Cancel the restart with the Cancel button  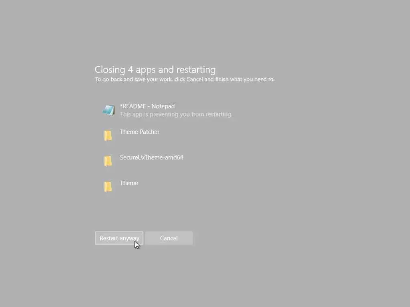point(169,238)
